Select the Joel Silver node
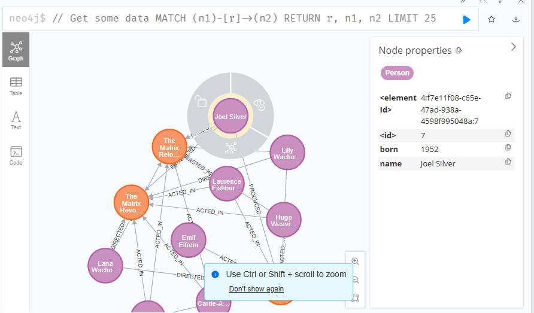534x313 pixels. coord(230,117)
